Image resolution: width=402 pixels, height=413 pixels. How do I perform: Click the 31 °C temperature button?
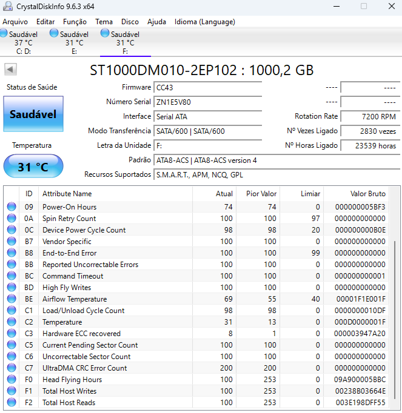coord(33,166)
